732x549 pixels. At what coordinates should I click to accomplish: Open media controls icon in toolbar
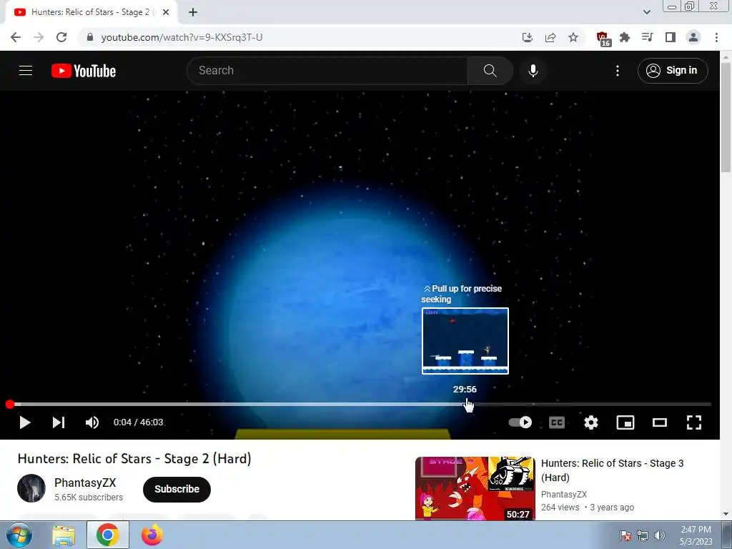coord(648,37)
